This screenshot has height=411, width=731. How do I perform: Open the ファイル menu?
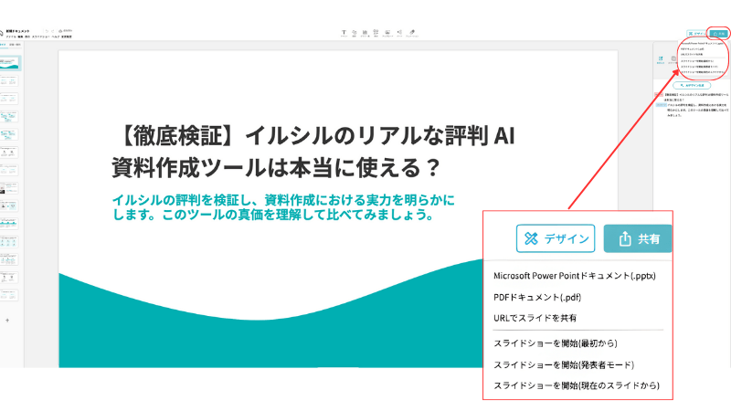11,37
